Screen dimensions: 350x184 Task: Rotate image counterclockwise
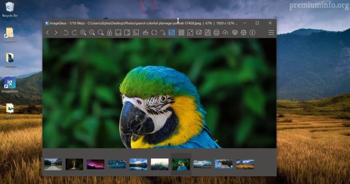(66, 33)
